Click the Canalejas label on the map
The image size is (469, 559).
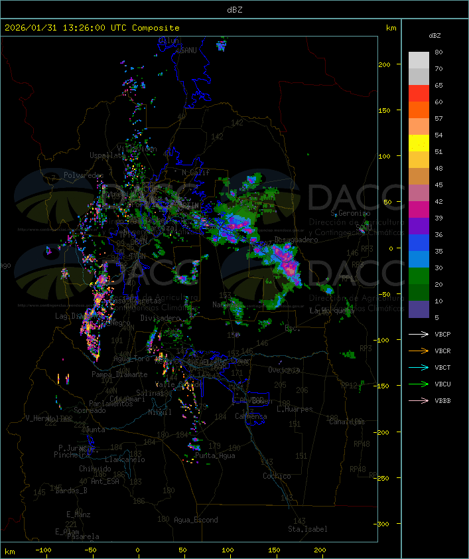click(347, 422)
